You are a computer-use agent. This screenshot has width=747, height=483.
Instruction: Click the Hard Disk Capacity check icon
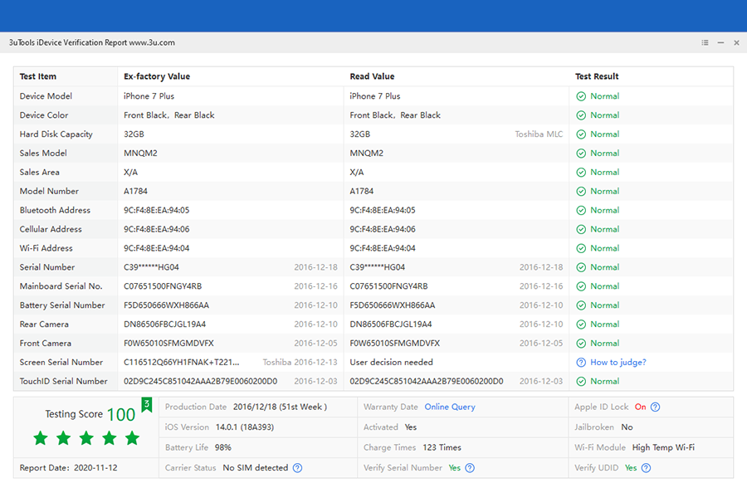[x=581, y=134]
